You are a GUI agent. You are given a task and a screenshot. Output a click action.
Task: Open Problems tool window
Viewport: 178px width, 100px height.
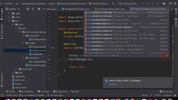(26, 91)
